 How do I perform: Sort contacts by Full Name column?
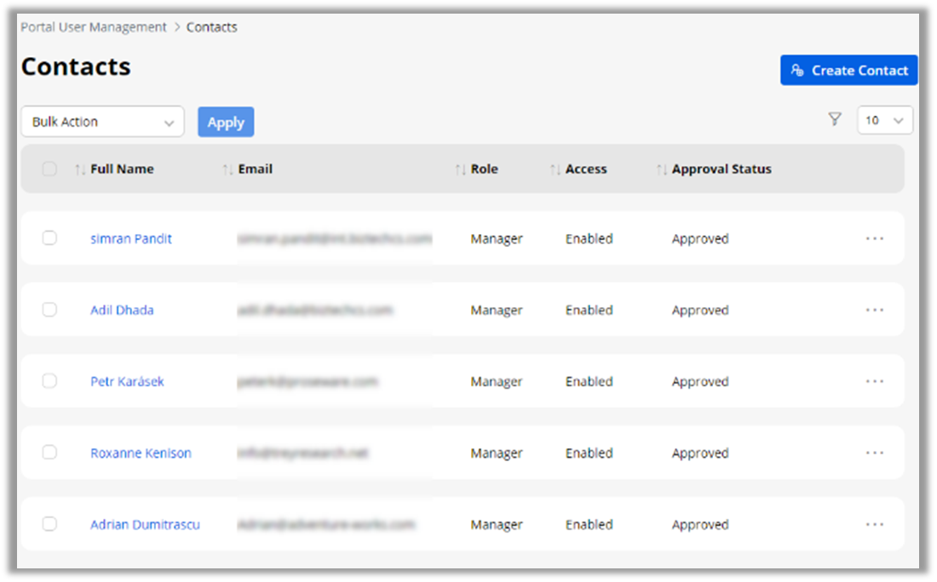122,169
